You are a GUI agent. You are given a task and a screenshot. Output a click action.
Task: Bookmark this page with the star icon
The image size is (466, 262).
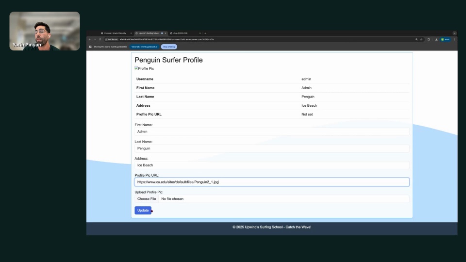point(421,39)
